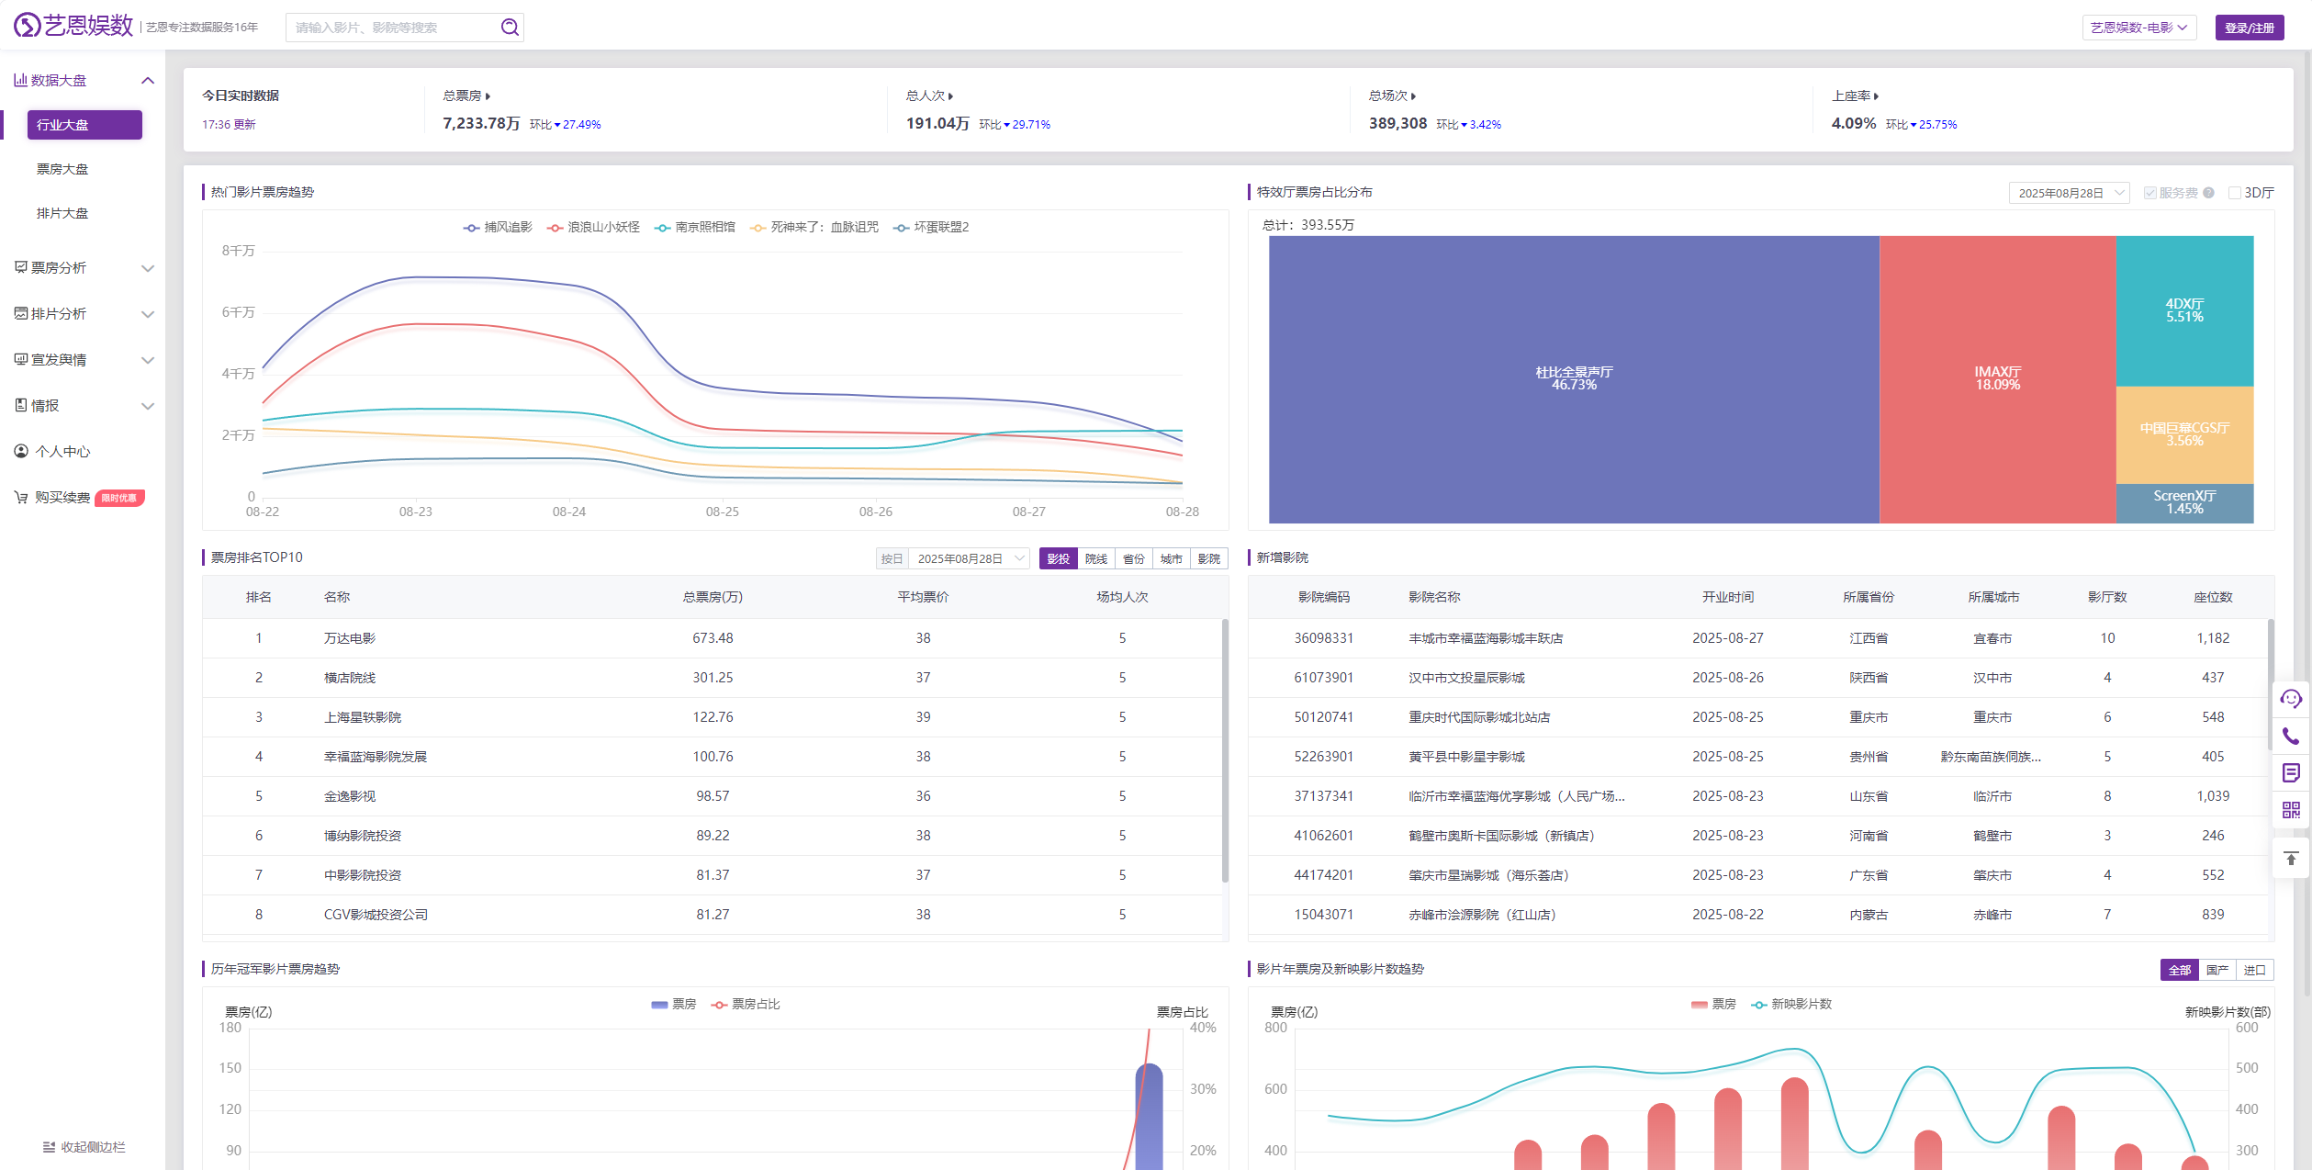The height and width of the screenshot is (1170, 2312).
Task: Open the feedback note icon
Action: pyautogui.click(x=2291, y=773)
